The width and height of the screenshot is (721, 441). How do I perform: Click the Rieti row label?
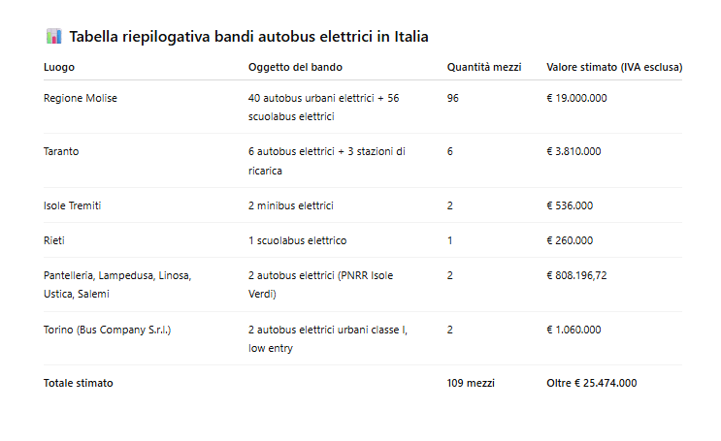(x=54, y=240)
